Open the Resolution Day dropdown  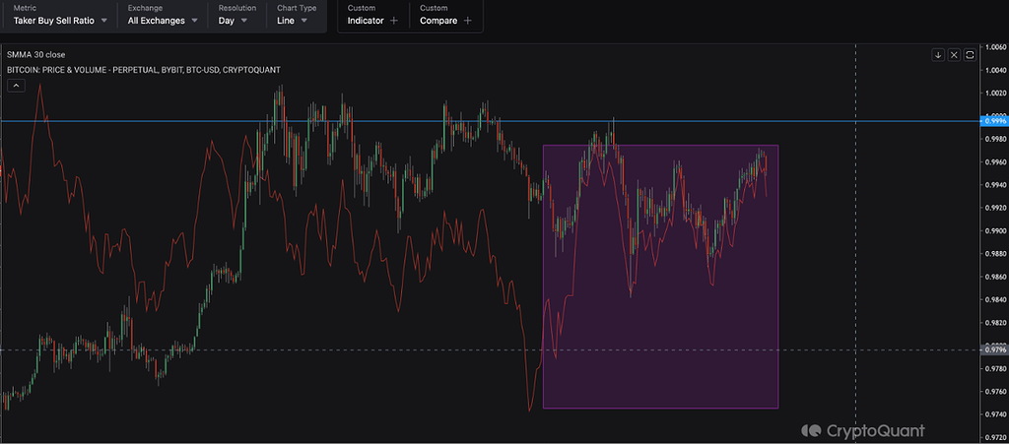tap(233, 20)
